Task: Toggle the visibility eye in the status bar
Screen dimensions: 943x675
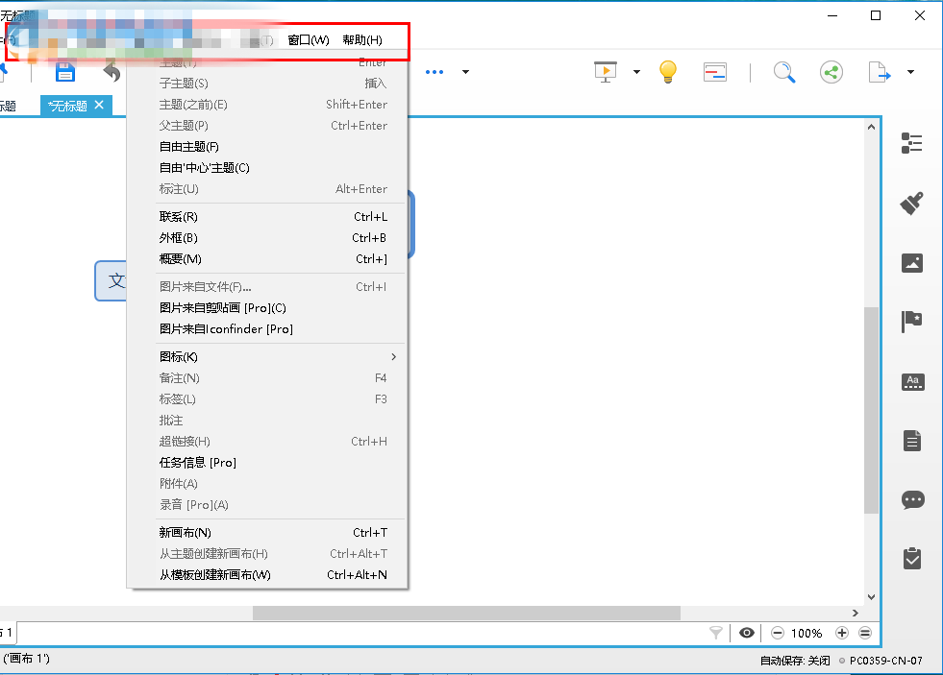Action: (747, 633)
